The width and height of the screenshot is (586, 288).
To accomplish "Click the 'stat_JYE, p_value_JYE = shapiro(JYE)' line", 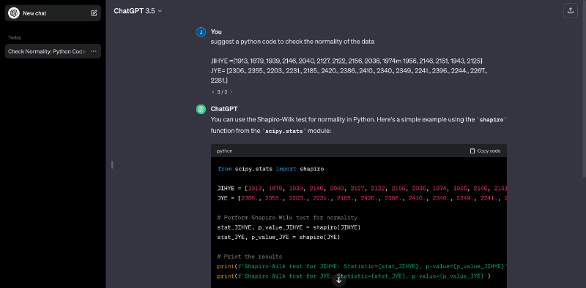I will tap(279, 237).
